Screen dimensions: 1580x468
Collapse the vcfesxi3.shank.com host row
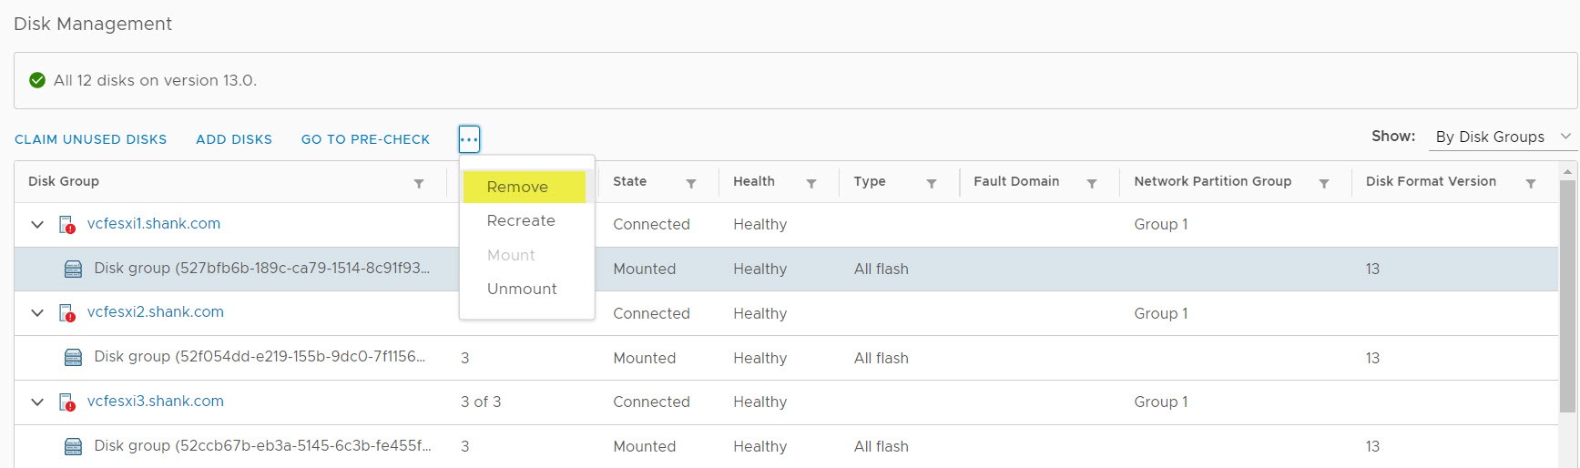37,402
